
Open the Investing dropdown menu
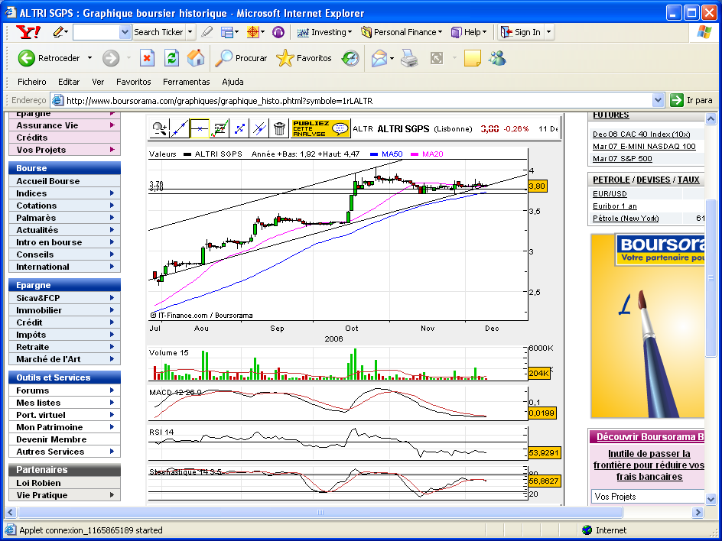[x=324, y=32]
